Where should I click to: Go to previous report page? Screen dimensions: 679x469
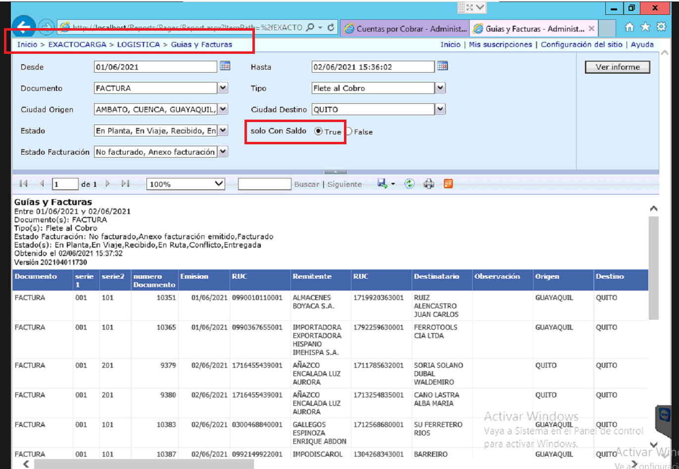tap(42, 184)
